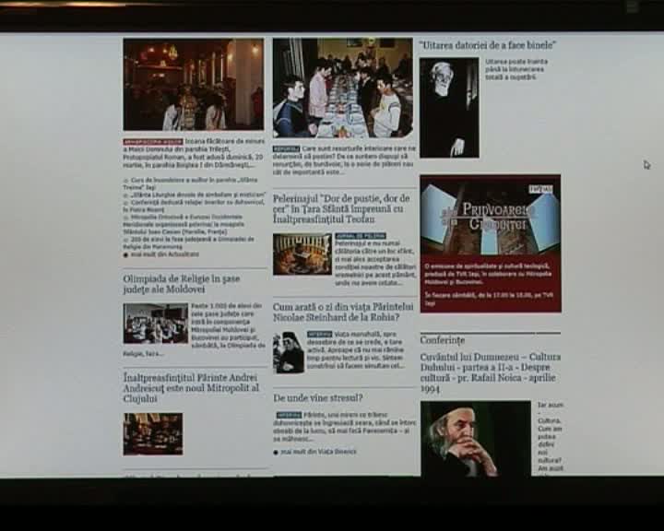The height and width of the screenshot is (531, 664).
Task: Click the Mitropolit al Clujului article thumbnail
Action: (153, 433)
